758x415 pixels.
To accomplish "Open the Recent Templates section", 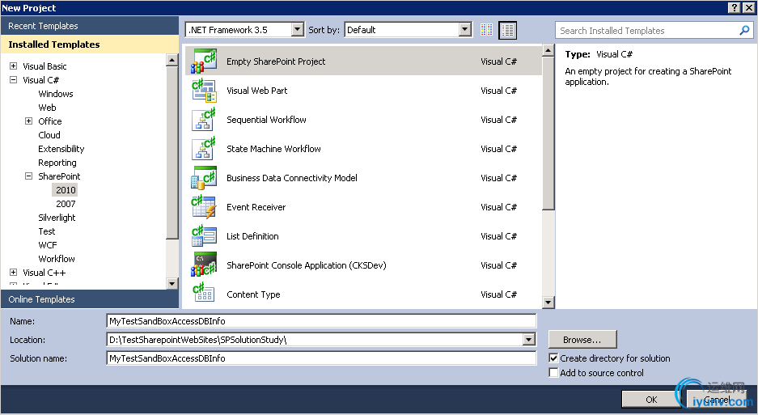I will (90, 26).
